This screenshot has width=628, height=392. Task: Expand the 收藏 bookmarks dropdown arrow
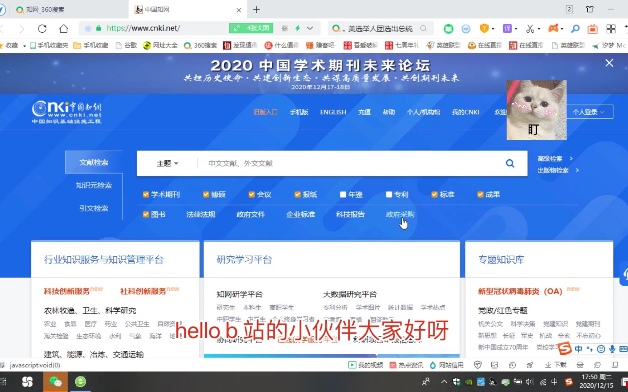[24, 46]
